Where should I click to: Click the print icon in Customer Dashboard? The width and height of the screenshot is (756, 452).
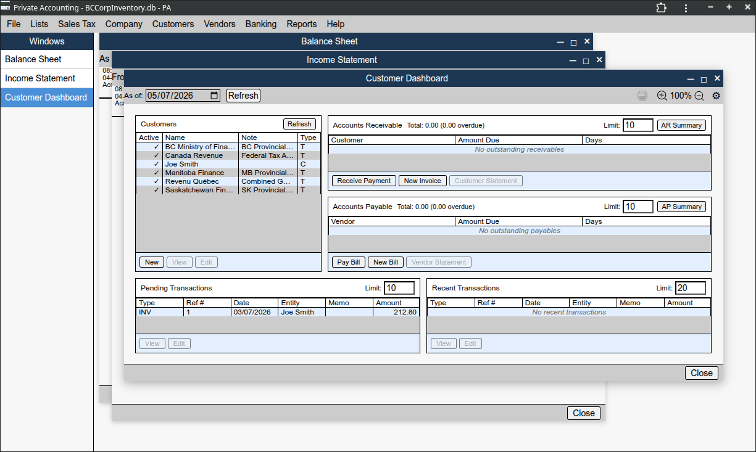point(642,96)
